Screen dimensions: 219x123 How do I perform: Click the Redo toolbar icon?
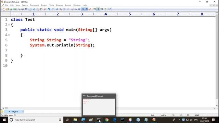coord(53,9)
